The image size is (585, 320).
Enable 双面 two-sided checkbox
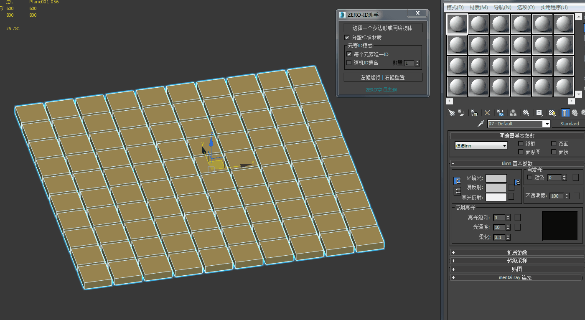(554, 144)
